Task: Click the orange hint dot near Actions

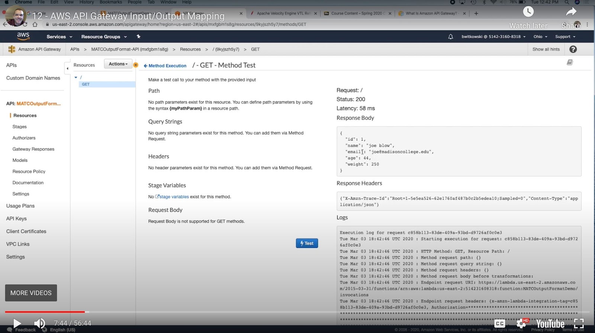Action: click(x=136, y=65)
